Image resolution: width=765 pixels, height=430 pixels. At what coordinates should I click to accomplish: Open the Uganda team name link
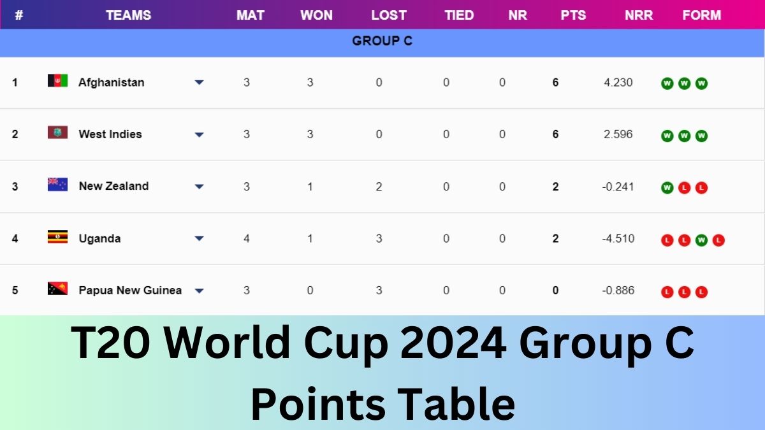[99, 238]
